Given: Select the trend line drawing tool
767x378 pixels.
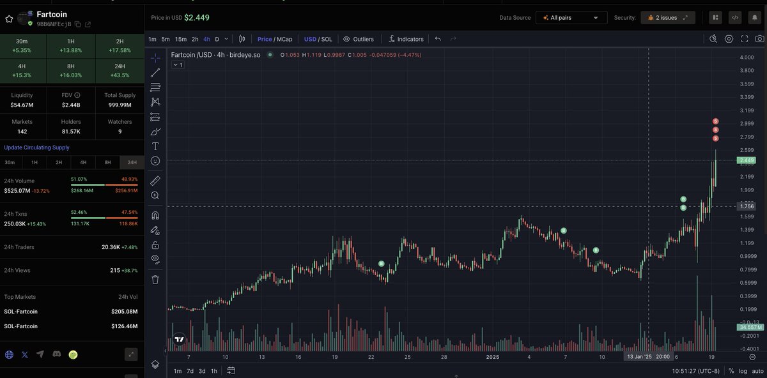Looking at the screenshot, I should click(x=155, y=72).
